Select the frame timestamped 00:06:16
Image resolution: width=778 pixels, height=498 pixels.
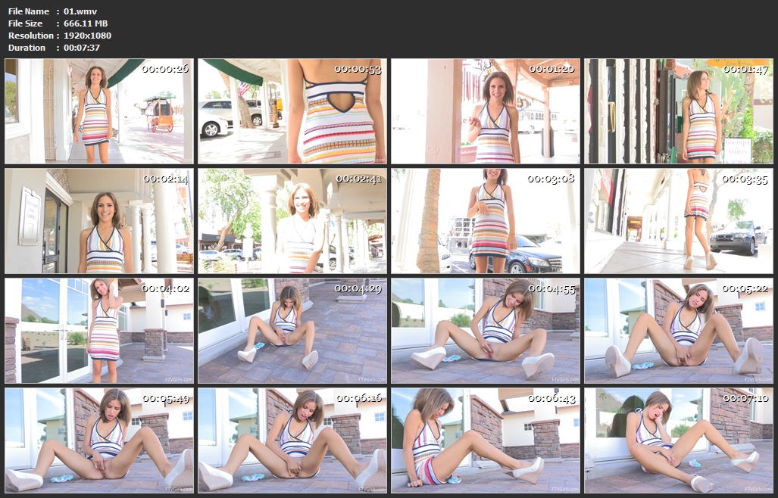click(292, 440)
